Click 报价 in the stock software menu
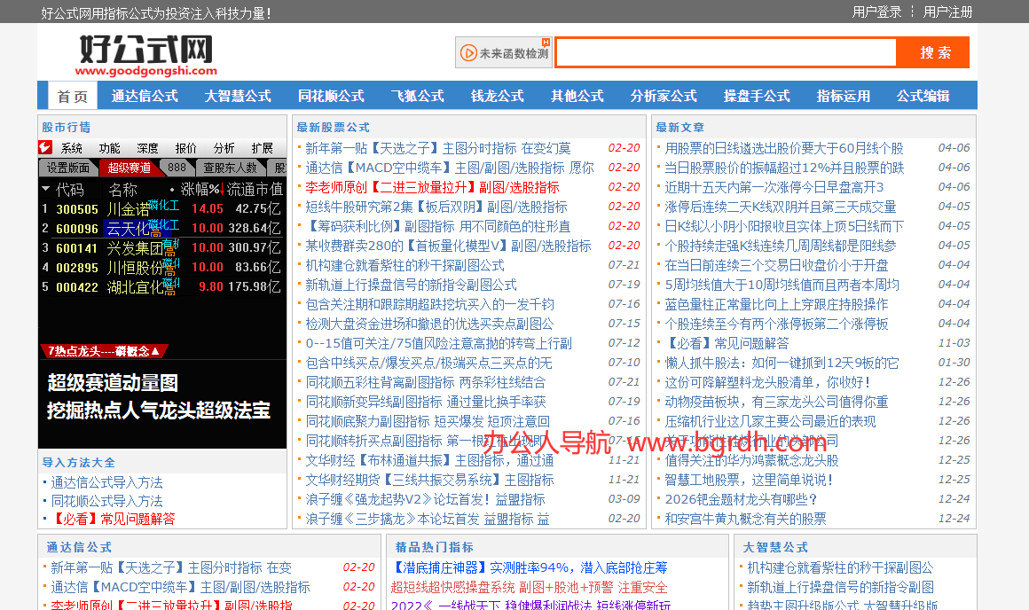1029x610 pixels. (185, 148)
